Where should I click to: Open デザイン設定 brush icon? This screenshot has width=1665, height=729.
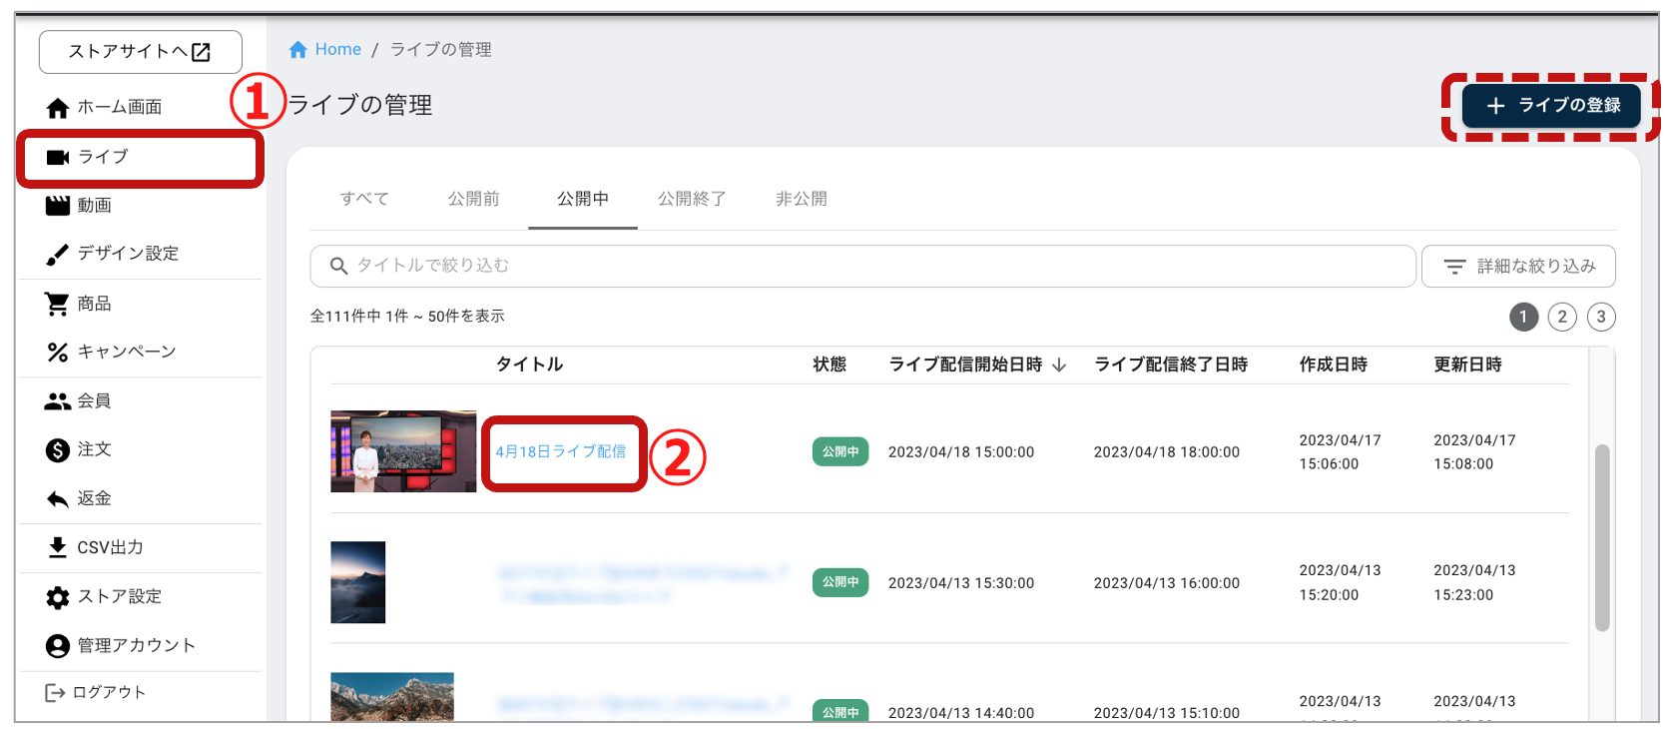[x=58, y=255]
